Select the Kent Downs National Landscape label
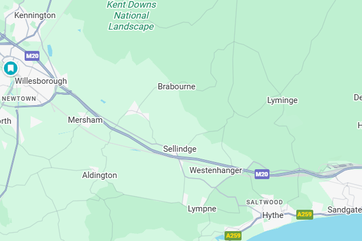The height and width of the screenshot is (241, 362). click(x=131, y=15)
